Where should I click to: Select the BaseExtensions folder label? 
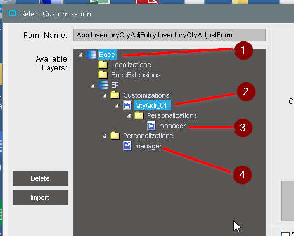click(x=136, y=75)
